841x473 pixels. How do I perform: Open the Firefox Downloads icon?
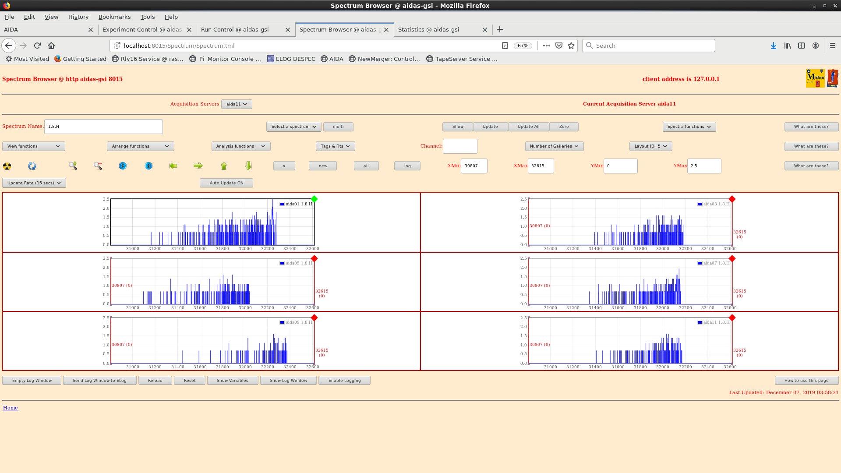774,46
